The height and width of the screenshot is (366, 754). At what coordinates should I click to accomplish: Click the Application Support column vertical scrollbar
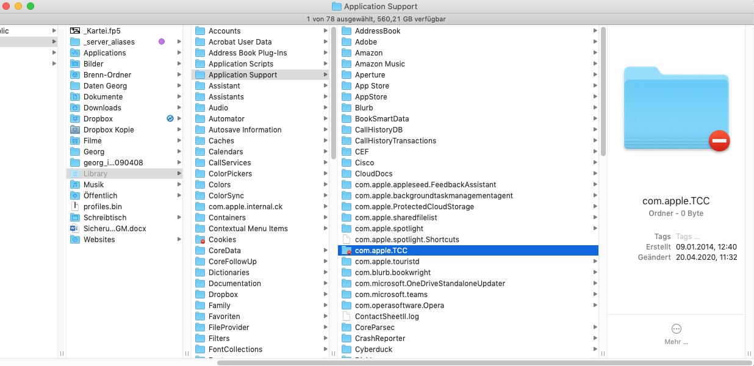coord(603,91)
